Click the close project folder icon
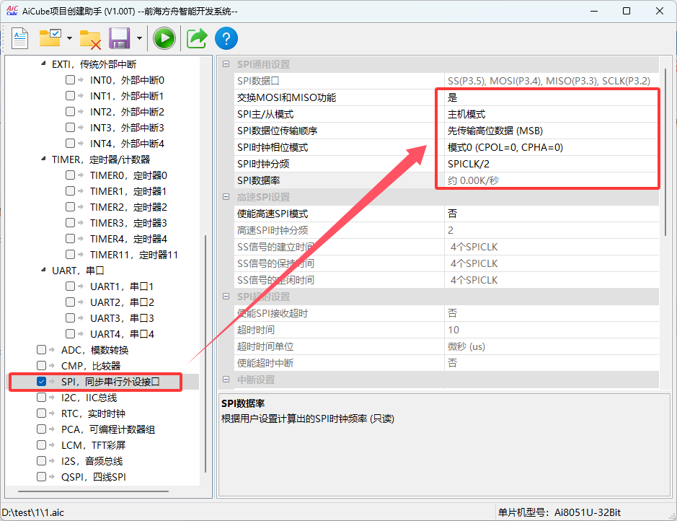This screenshot has height=521, width=677. pos(90,39)
